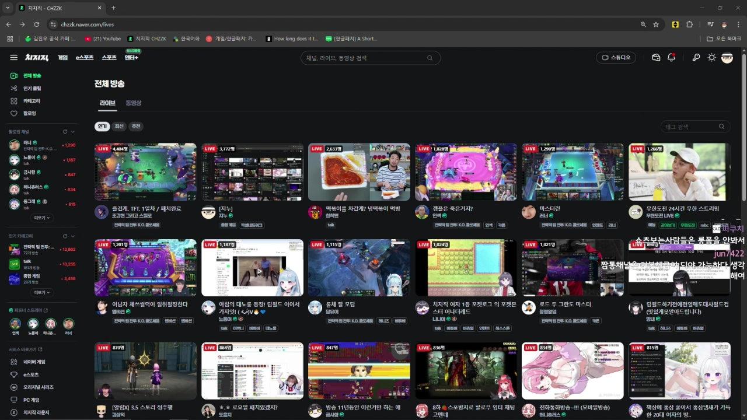The width and height of the screenshot is (747, 420).
Task: Open 네이버 게임 shortcut
Action: (27, 362)
